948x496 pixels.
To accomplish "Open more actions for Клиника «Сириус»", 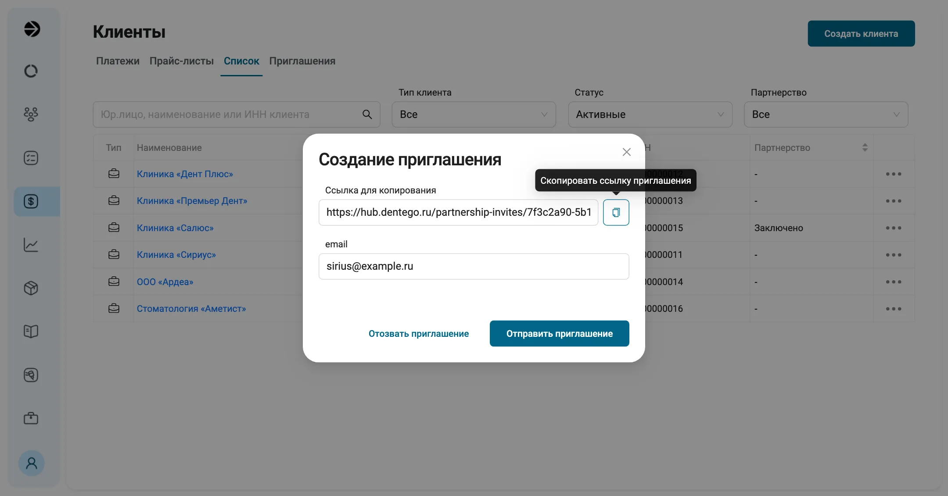I will click(893, 255).
